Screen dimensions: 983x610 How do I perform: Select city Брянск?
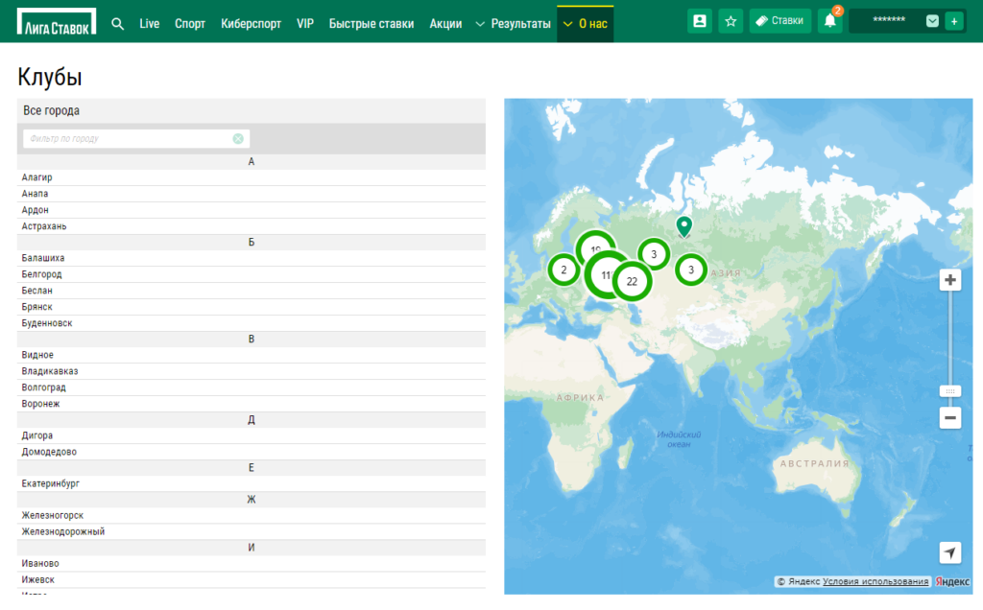pyautogui.click(x=252, y=307)
